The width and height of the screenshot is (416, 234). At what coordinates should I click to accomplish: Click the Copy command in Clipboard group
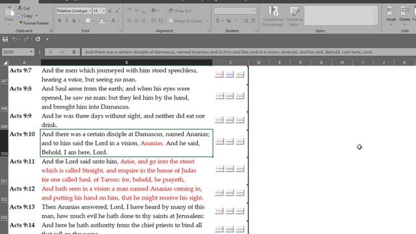(25, 16)
